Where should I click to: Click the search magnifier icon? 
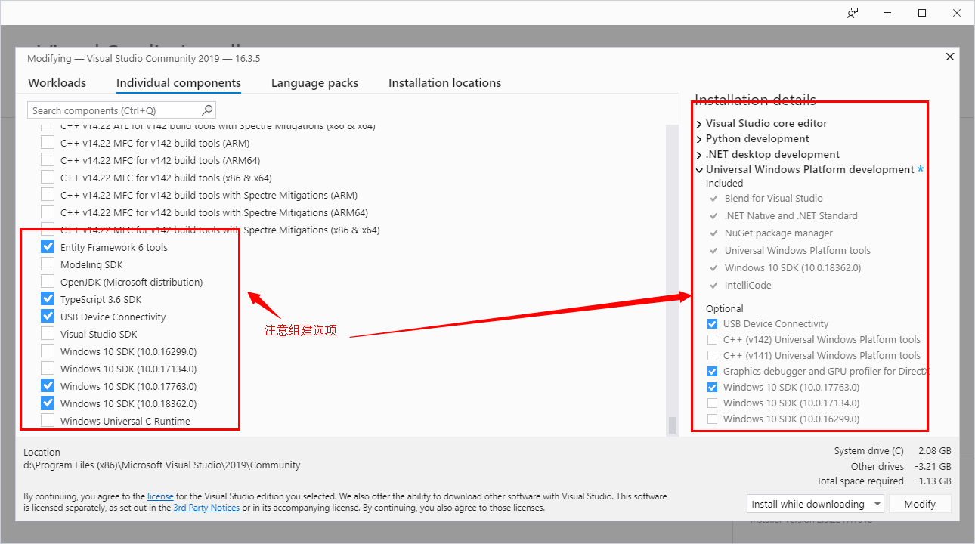tap(208, 110)
